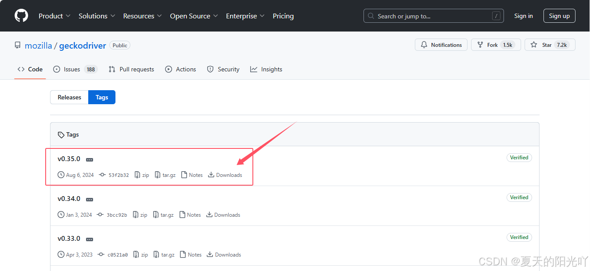
Task: Click the Fork count 1.5k
Action: click(x=508, y=45)
